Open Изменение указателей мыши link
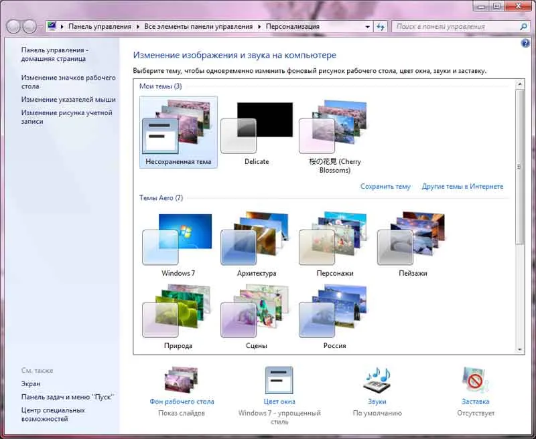The height and width of the screenshot is (439, 536). tap(68, 99)
